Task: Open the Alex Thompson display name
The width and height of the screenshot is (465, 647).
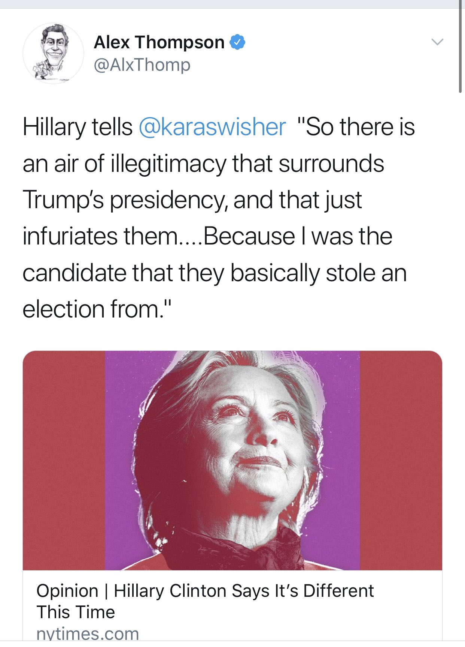Action: coord(159,42)
